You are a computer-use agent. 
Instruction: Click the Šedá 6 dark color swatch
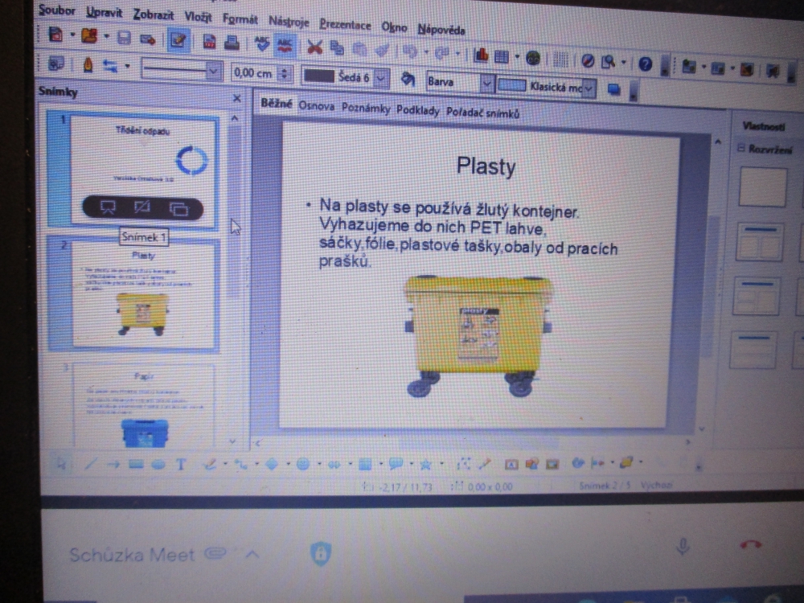click(x=319, y=76)
